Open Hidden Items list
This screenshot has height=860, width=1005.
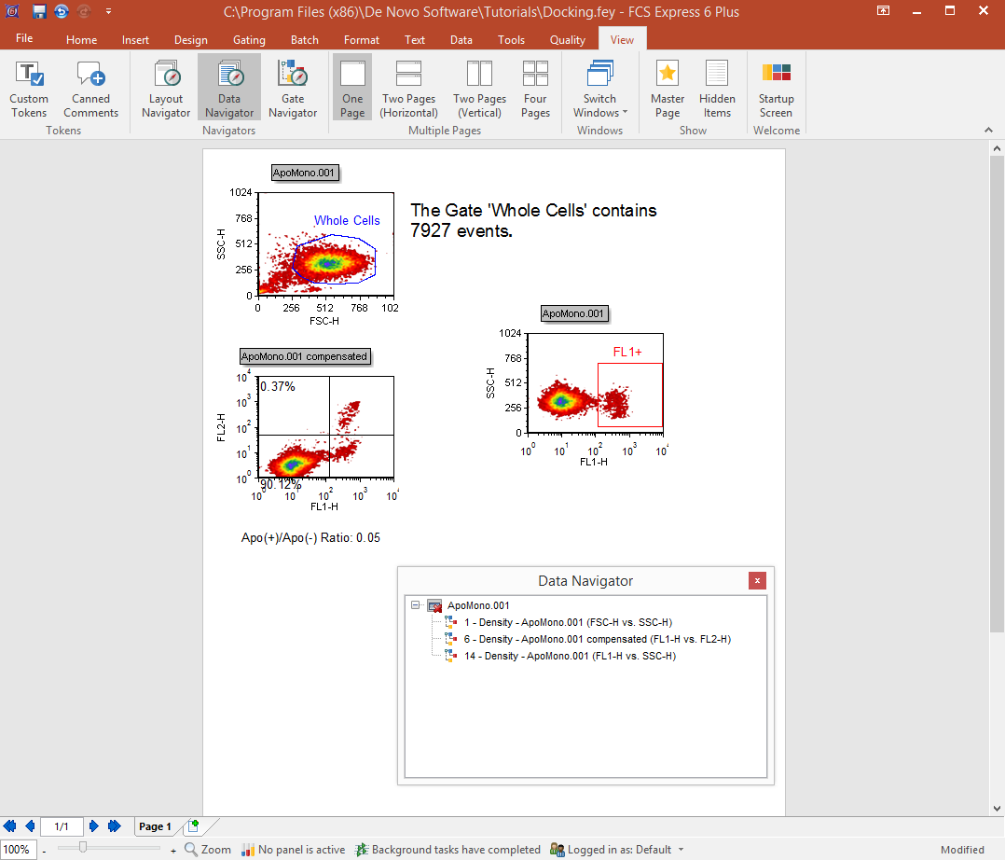[x=717, y=90]
